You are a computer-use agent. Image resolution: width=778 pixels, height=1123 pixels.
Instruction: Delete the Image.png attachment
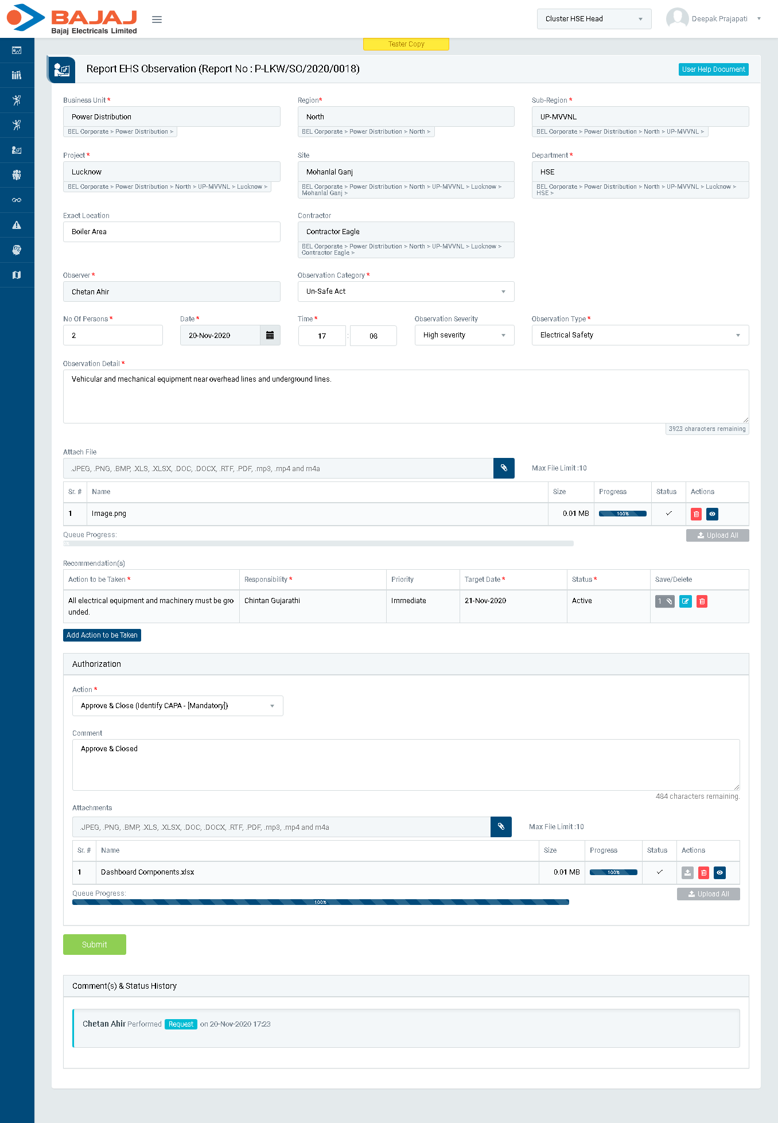[696, 514]
